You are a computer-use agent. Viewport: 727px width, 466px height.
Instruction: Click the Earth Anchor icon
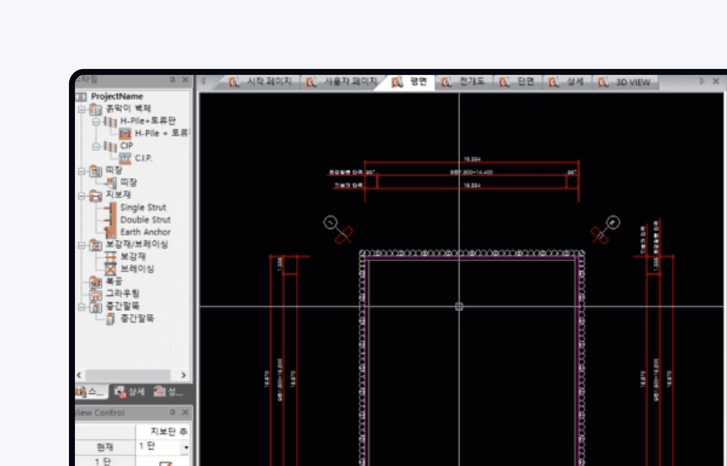110,232
